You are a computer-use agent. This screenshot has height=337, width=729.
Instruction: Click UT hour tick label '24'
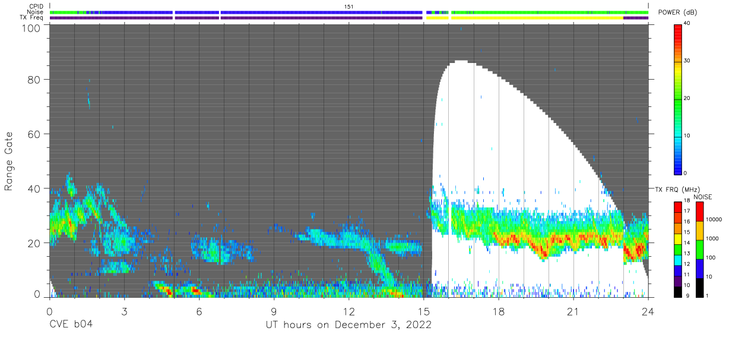648,311
